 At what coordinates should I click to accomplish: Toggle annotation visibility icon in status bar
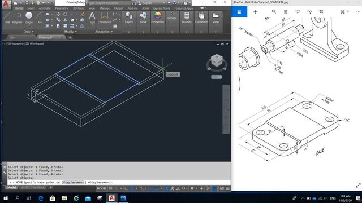(x=166, y=188)
